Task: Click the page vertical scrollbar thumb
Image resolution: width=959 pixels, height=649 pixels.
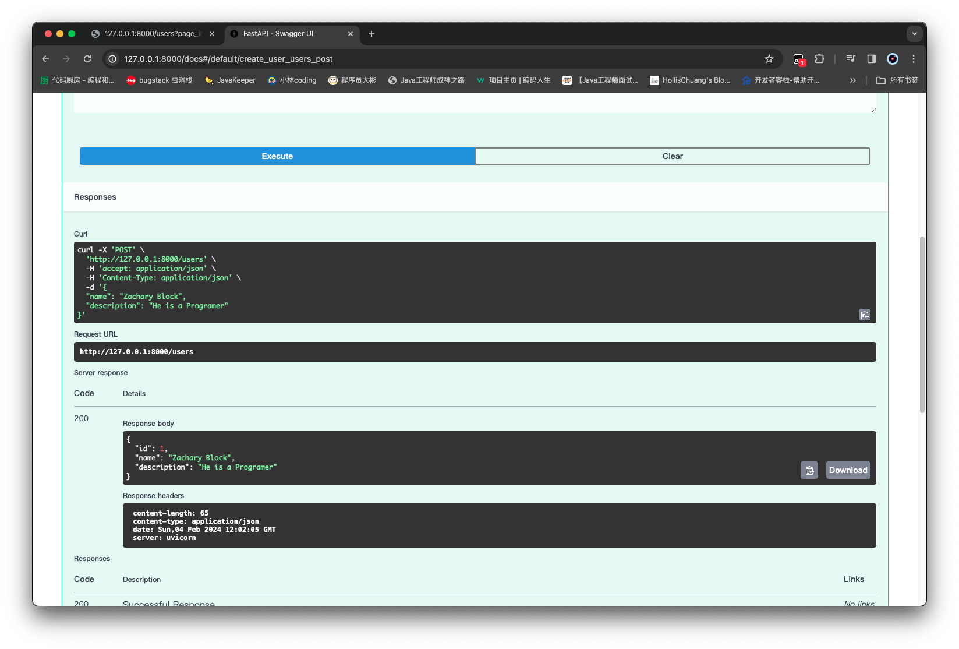Action: pyautogui.click(x=921, y=324)
